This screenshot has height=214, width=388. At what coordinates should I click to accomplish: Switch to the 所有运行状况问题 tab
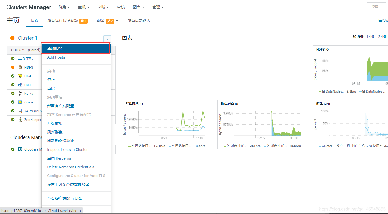point(63,21)
